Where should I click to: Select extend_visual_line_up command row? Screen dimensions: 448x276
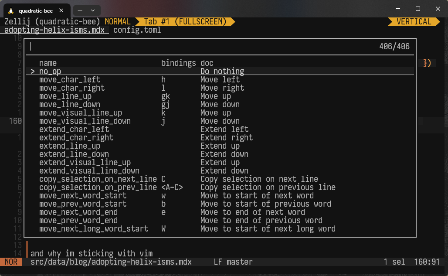pos(220,162)
